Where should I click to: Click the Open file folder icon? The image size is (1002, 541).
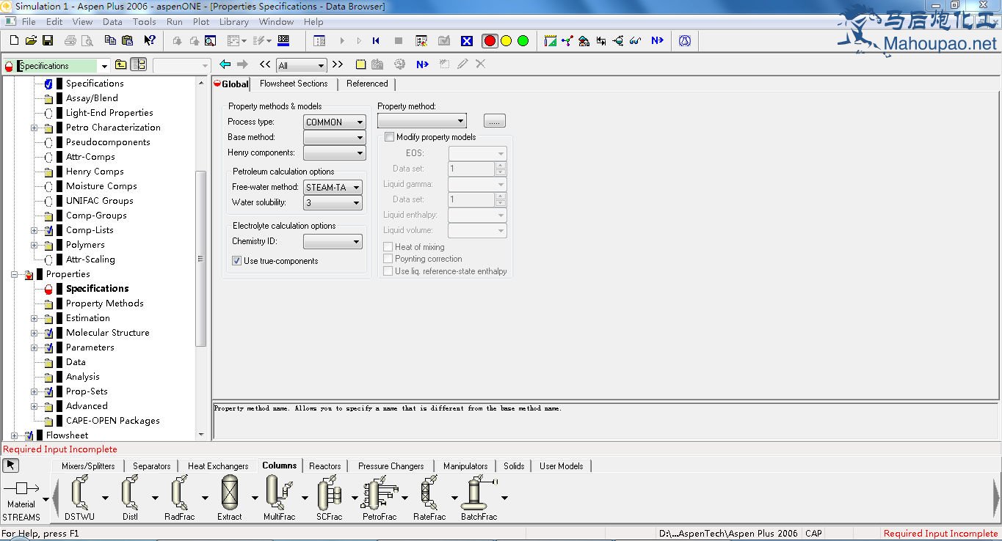click(x=31, y=40)
